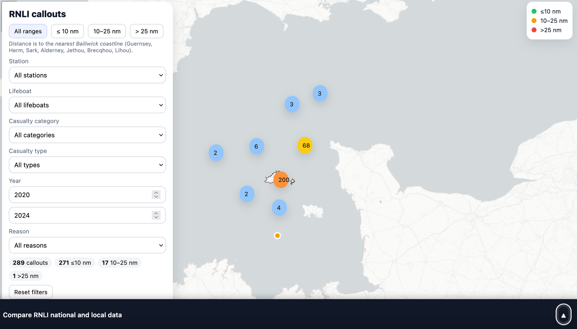The width and height of the screenshot is (577, 329).
Task: Click the single orange callout dot
Action: tap(277, 236)
